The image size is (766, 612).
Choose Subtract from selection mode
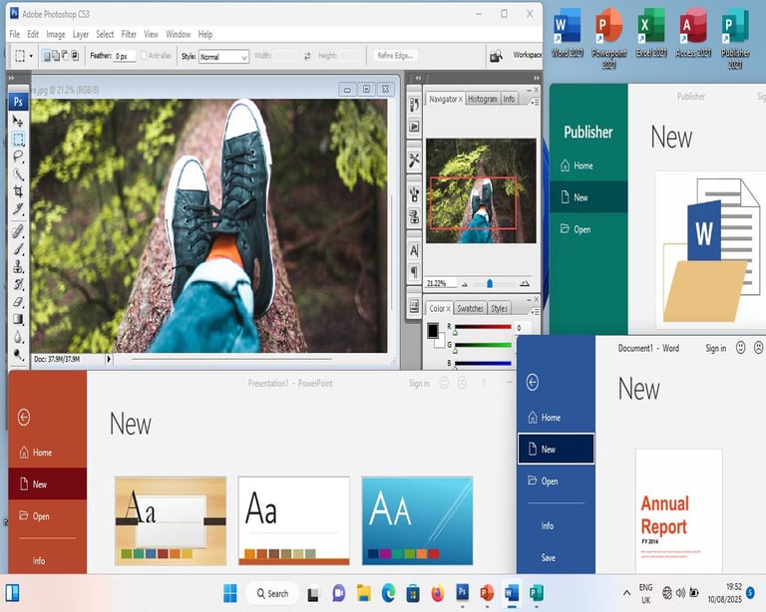pyautogui.click(x=66, y=56)
